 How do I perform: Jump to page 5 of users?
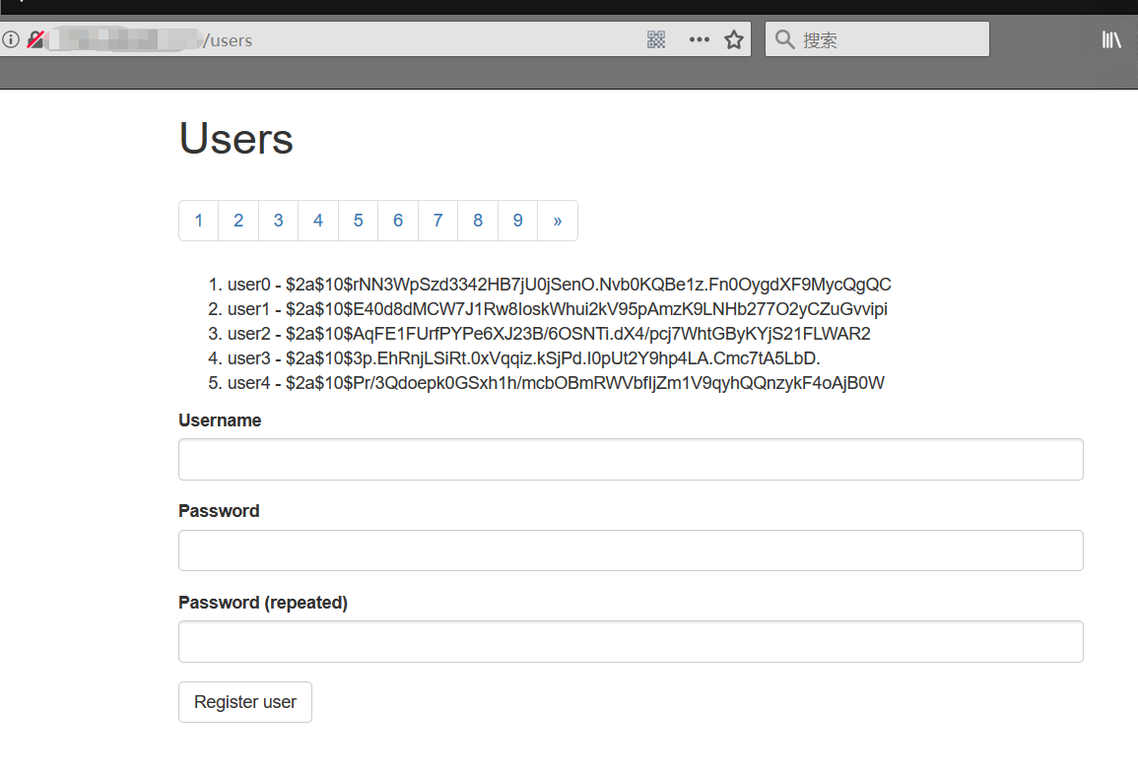(359, 221)
